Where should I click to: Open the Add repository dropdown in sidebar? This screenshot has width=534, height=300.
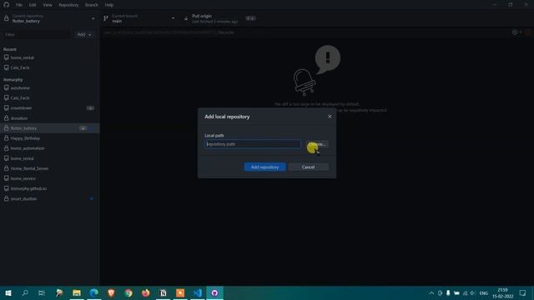pos(84,35)
